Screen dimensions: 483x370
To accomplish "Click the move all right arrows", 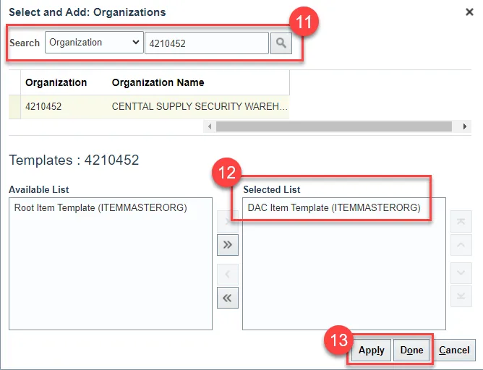I will 228,245.
